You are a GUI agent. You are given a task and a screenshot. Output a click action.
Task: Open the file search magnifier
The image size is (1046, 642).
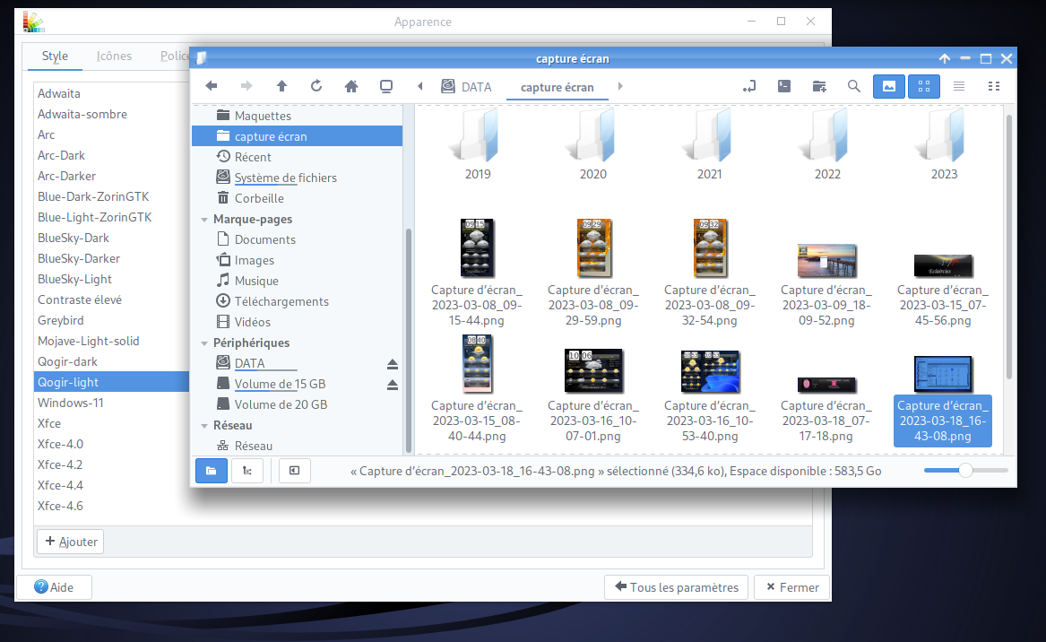point(854,86)
